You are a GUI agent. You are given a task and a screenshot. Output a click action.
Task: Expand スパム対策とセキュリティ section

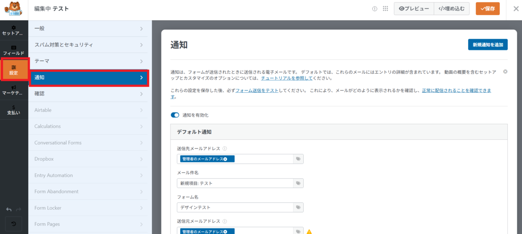[x=90, y=45]
